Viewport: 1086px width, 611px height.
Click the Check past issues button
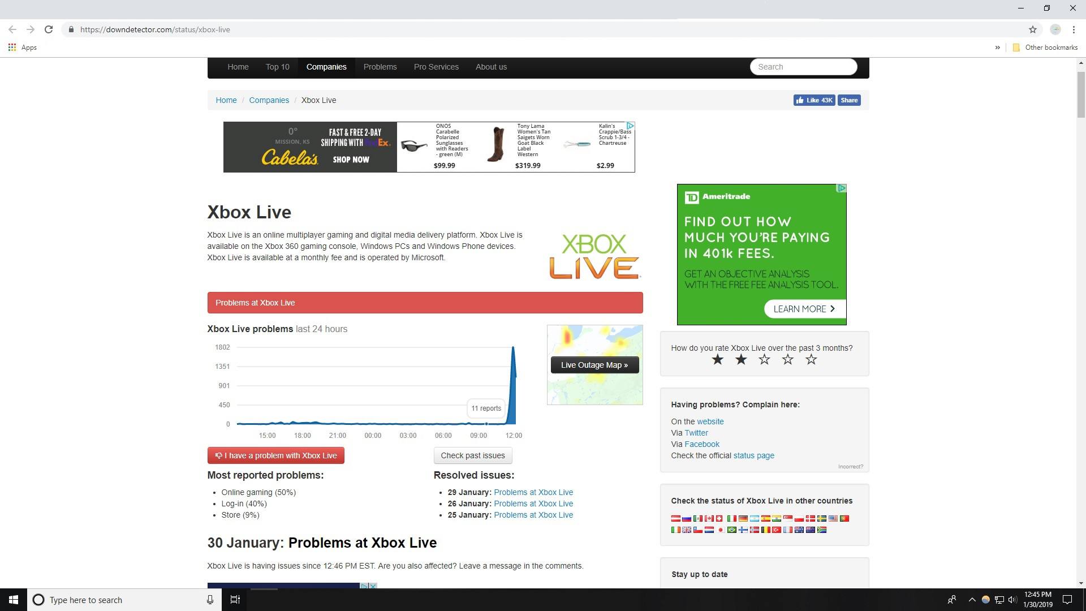click(473, 455)
